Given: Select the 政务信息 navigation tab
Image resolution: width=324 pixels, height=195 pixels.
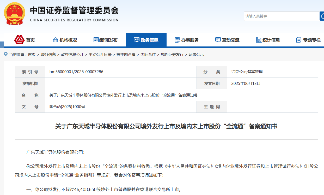Looking at the screenshot, I should click(x=146, y=40).
